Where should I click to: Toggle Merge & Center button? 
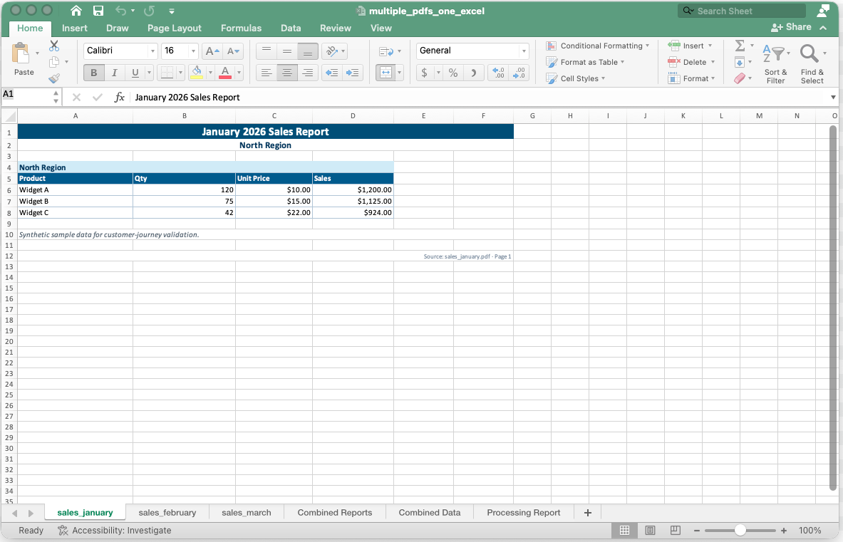click(386, 73)
